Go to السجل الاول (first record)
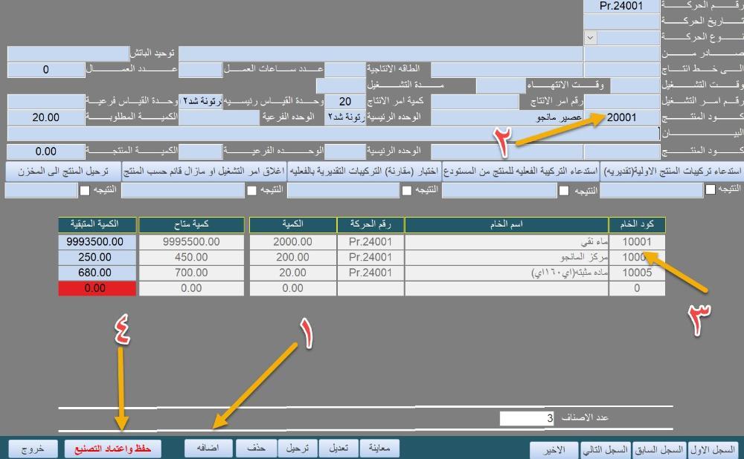744x459 pixels. (x=713, y=450)
